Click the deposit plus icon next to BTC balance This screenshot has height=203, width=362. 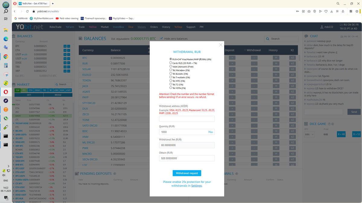coord(65,46)
